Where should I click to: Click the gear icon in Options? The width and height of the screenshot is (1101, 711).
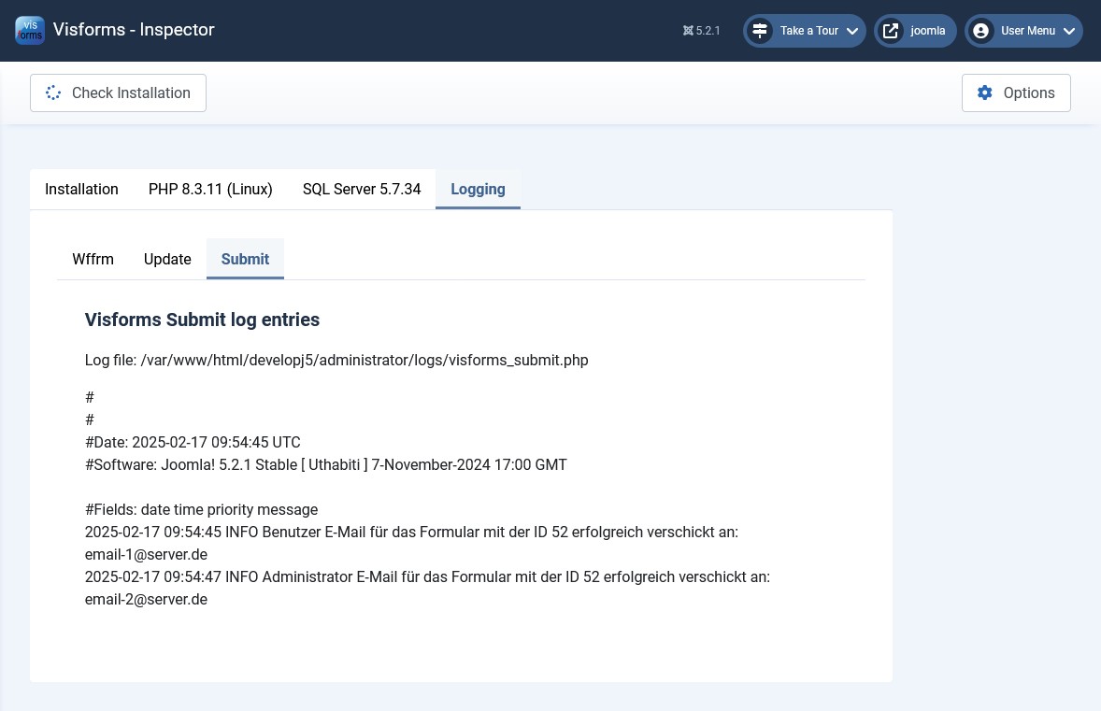[x=985, y=92]
